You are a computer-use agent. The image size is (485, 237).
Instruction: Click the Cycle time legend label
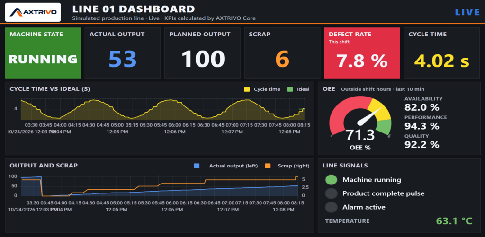(x=267, y=89)
